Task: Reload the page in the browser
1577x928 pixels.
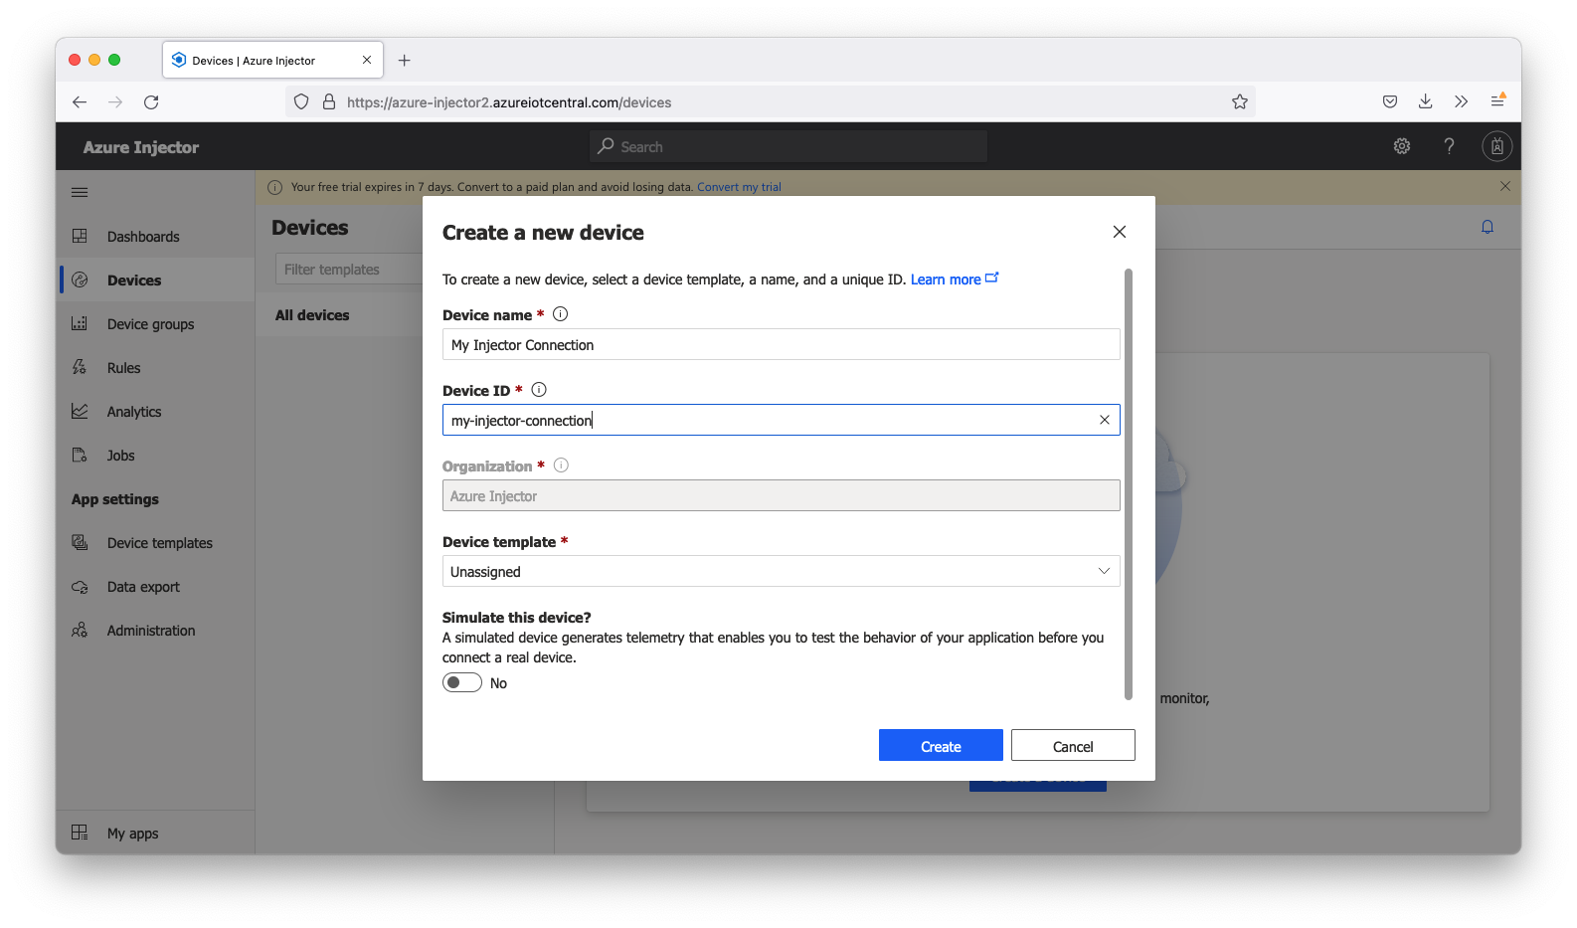Action: [151, 101]
